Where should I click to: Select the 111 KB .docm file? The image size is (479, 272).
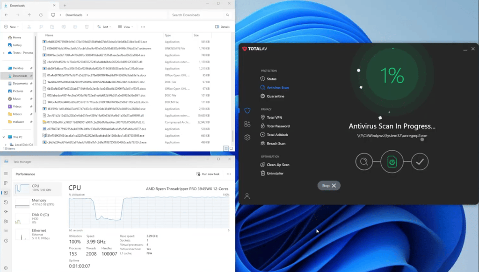[126, 102]
